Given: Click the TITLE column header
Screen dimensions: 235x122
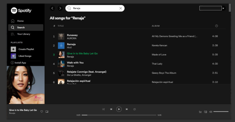Looking at the screenshot, I should 61,26.
